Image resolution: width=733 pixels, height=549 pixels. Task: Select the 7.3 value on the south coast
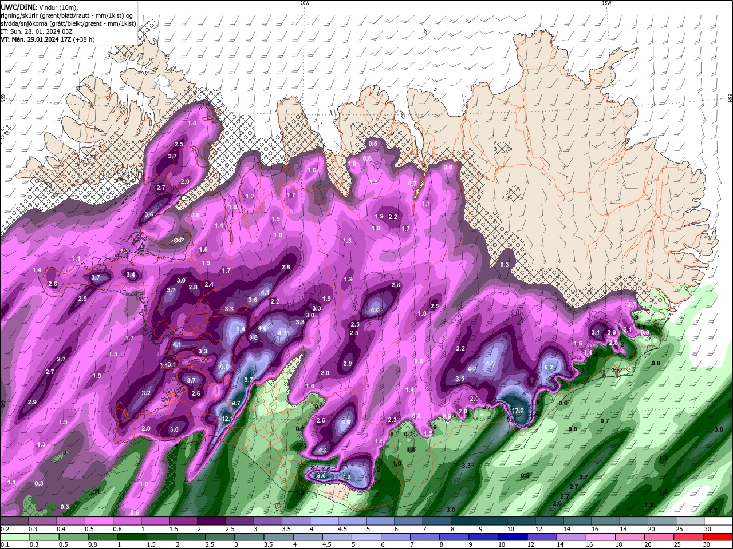click(x=346, y=477)
